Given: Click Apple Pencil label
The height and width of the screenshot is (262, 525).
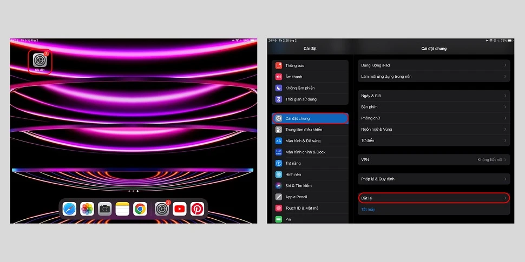Looking at the screenshot, I should coord(296,197).
